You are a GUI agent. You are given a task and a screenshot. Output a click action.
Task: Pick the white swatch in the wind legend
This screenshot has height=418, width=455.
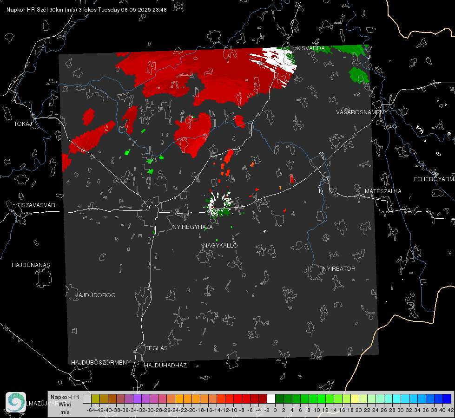(x=271, y=398)
